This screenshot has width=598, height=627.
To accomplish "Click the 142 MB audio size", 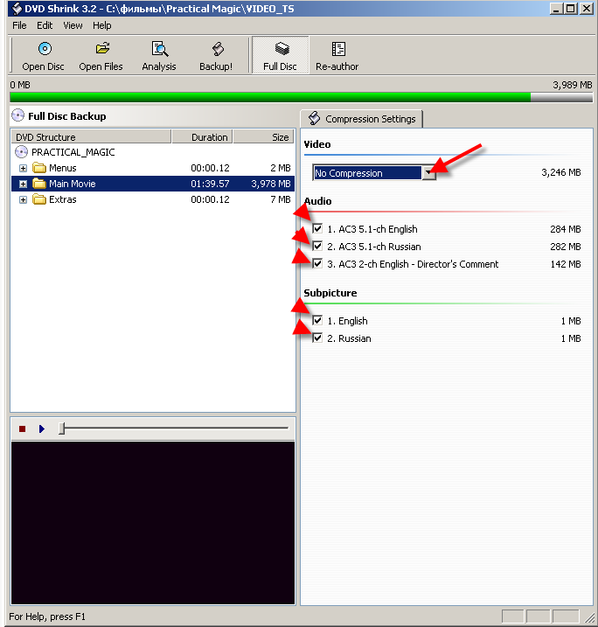I will coord(566,264).
